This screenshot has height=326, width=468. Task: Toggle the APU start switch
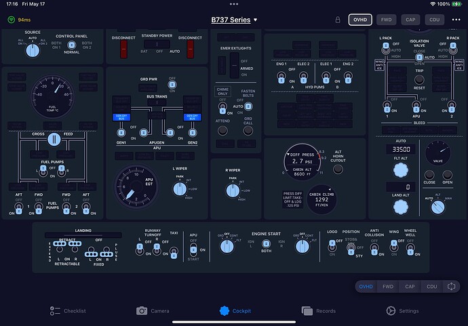(x=193, y=250)
